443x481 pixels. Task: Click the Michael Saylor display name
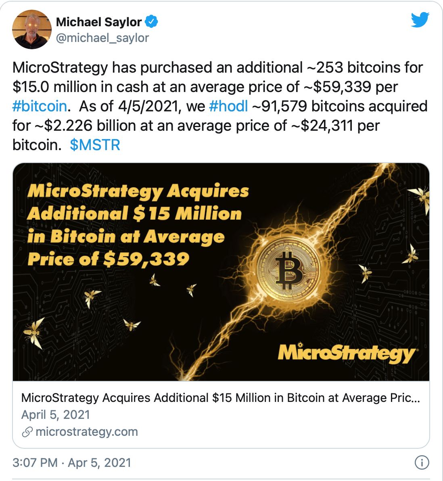(99, 22)
